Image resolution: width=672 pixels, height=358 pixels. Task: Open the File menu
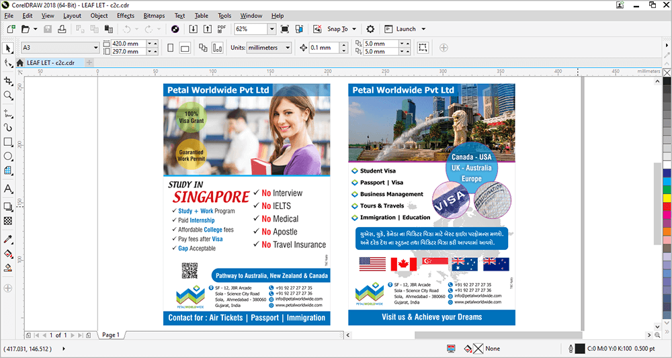click(x=9, y=15)
